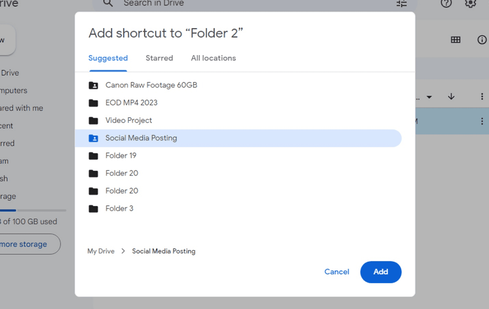The image size is (489, 309).
Task: Cancel the add shortcut dialog
Action: pyautogui.click(x=337, y=272)
